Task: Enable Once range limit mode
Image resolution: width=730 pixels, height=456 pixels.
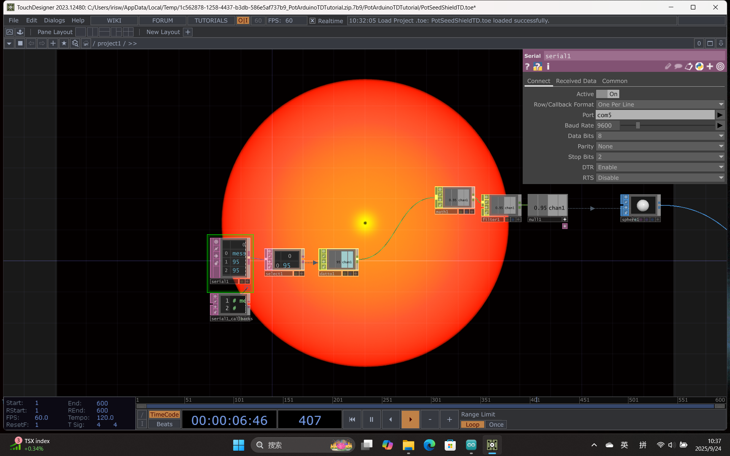Action: coord(496,425)
